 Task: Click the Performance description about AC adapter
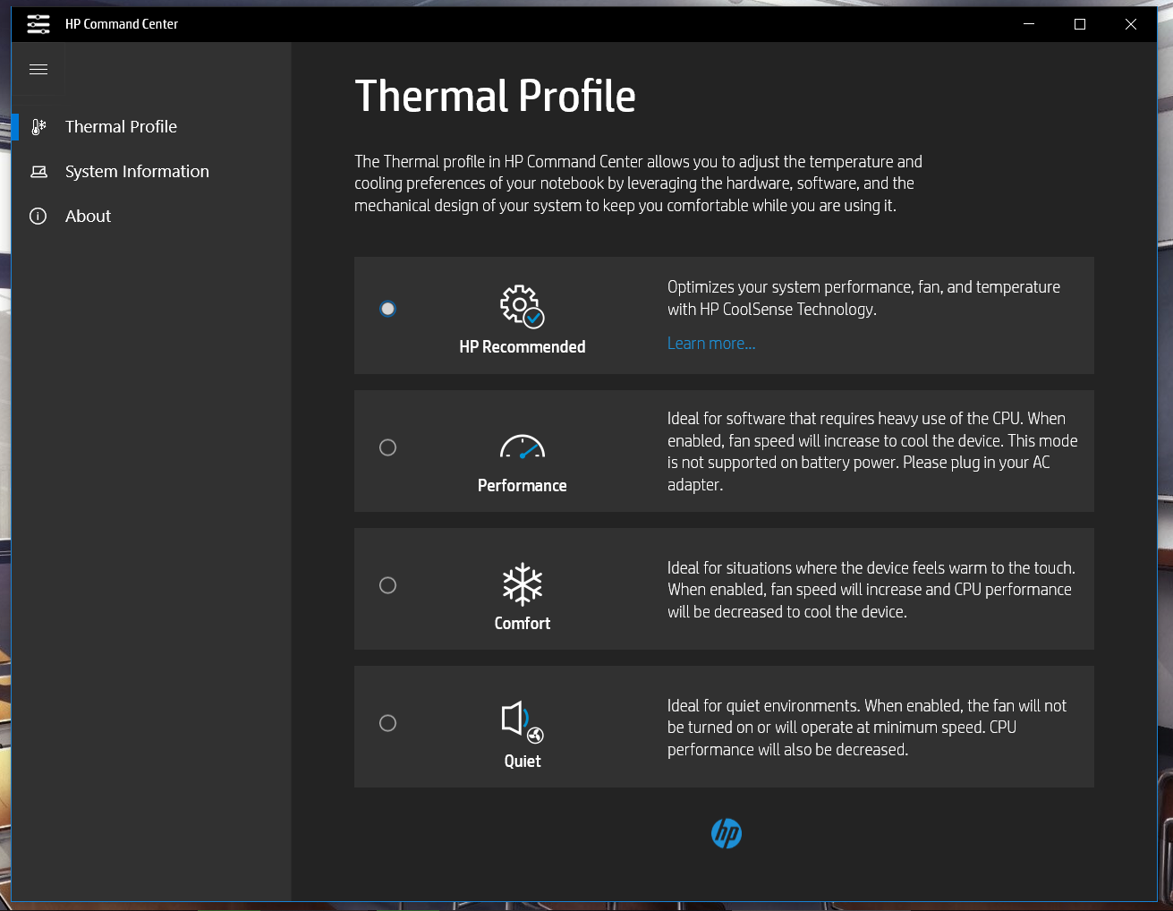click(872, 452)
